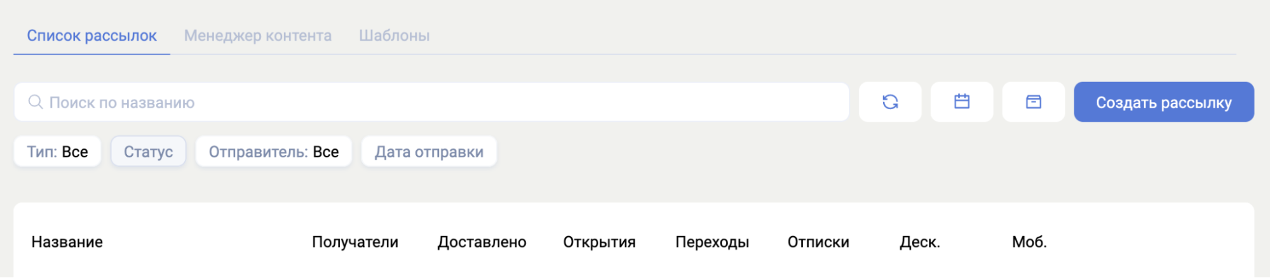Go to the Шаблоны tab

[394, 36]
